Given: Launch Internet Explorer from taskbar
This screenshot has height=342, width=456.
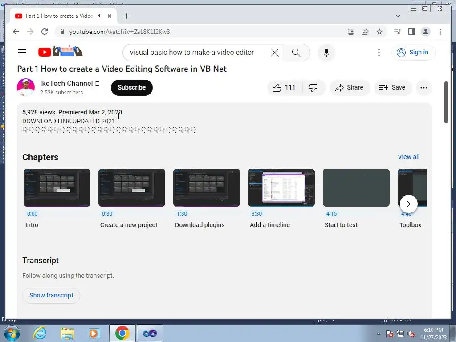Looking at the screenshot, I should (40, 333).
